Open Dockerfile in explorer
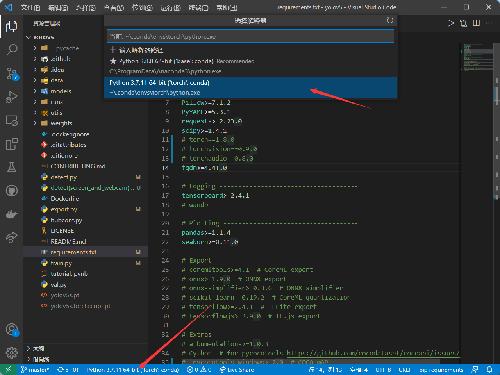Viewport: 500px width, 375px height. coord(86,198)
